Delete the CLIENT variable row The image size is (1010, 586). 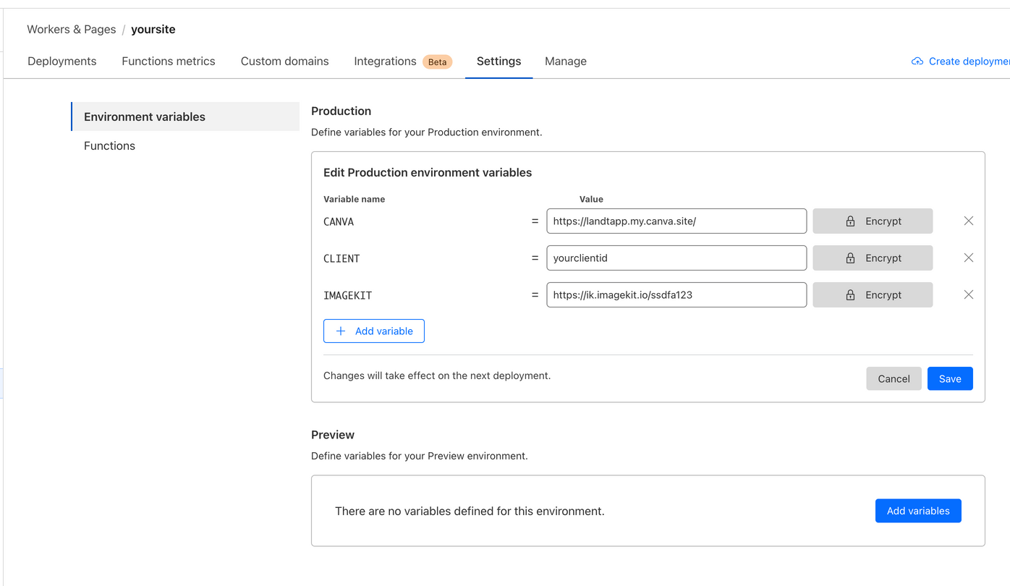[968, 258]
